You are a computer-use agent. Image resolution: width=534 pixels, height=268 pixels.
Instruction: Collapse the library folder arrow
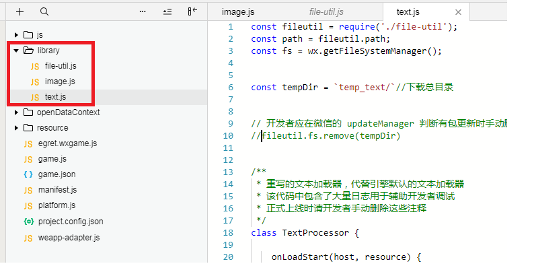click(x=16, y=51)
